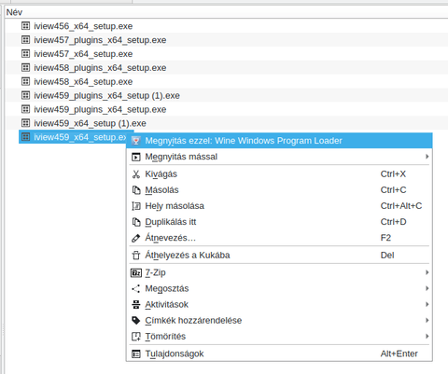This screenshot has height=374, width=448.
Task: Open the 7-Zip menu entry
Action: [x=279, y=272]
